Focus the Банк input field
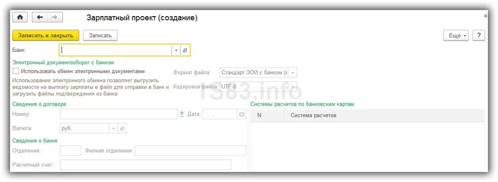498x182 pixels. [x=116, y=50]
